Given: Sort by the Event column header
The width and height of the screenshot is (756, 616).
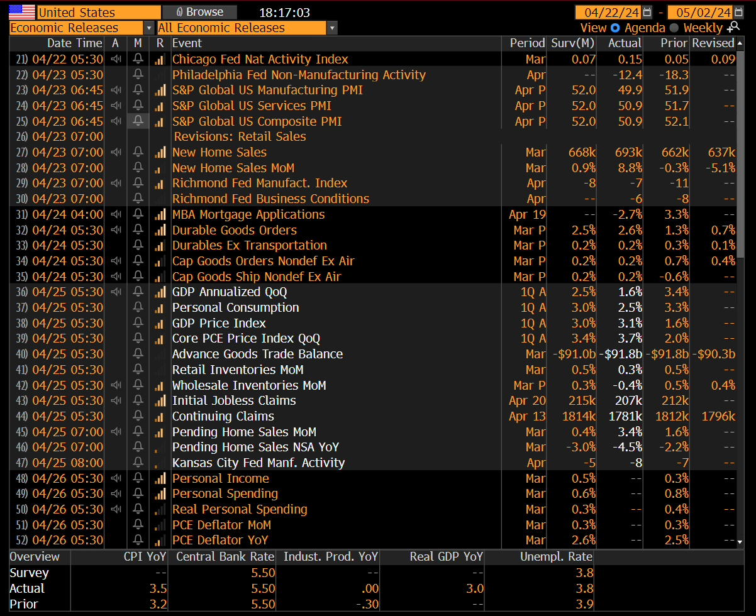Looking at the screenshot, I should coord(187,43).
